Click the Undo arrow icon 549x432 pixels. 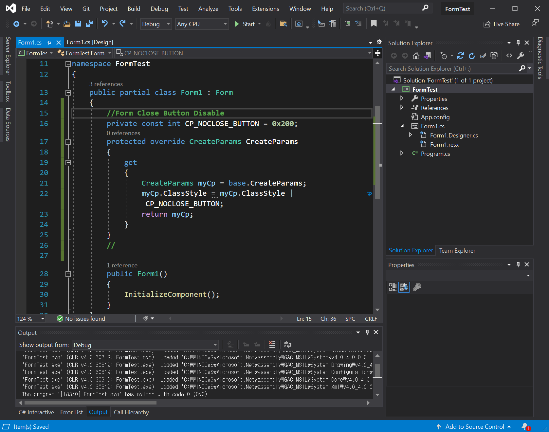(104, 24)
